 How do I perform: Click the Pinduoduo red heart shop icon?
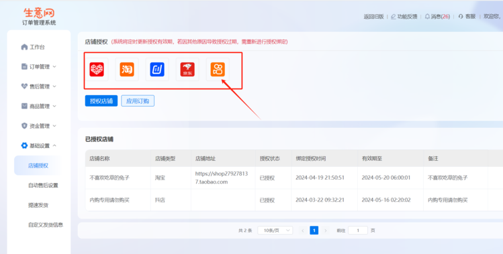[97, 69]
